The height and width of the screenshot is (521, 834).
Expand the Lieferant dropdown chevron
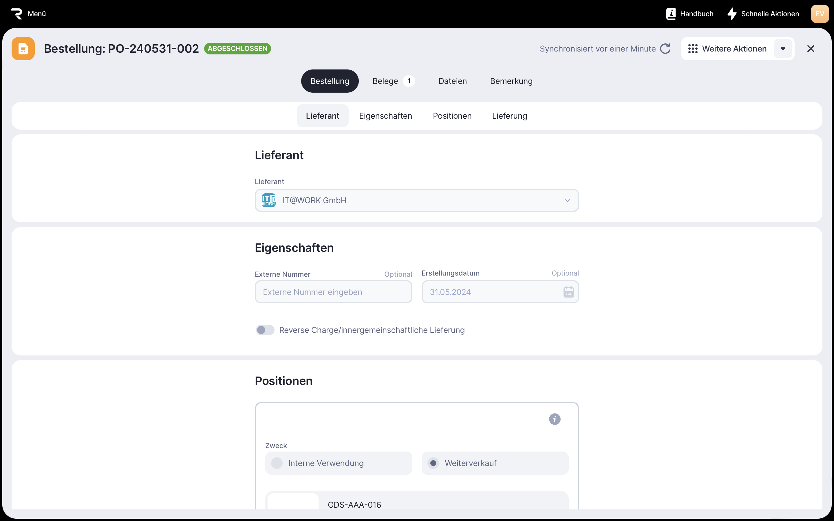[567, 201]
